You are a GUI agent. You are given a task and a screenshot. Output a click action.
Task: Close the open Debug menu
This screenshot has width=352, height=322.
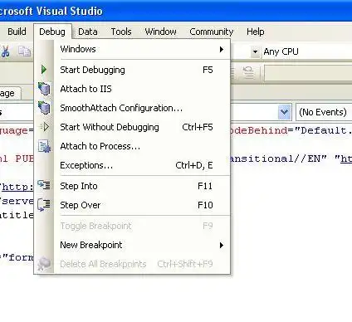[x=52, y=32]
